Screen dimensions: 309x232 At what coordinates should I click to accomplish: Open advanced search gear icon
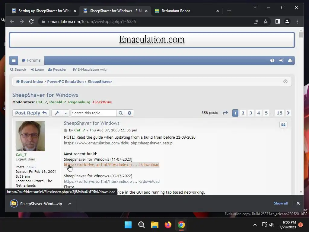coord(129,113)
